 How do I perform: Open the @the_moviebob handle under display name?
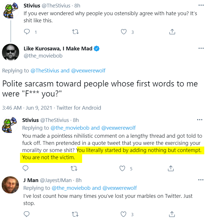[x=43, y=56]
